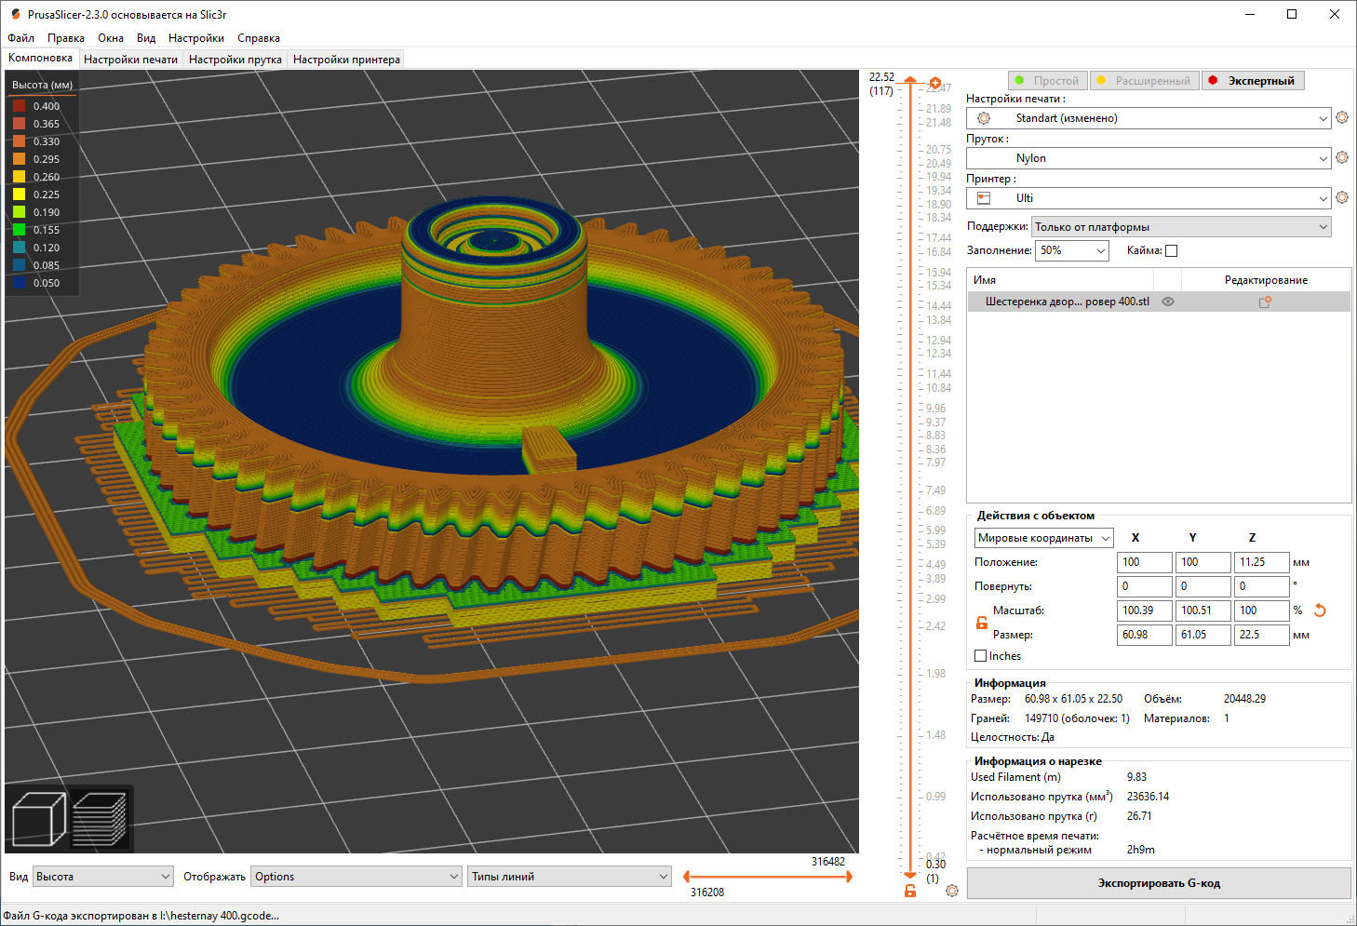
Task: Open the Типы линий dropdown
Action: coord(570,877)
